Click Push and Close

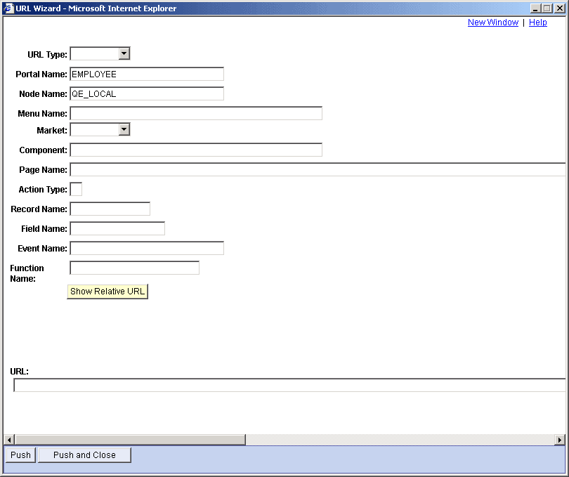(x=84, y=455)
